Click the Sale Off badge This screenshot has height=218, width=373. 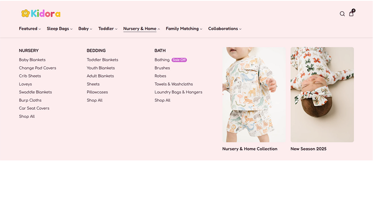point(179,60)
